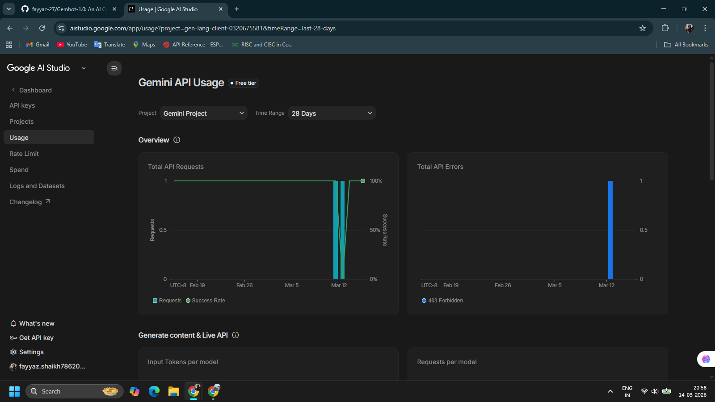Open the Gmail bookmark
This screenshot has height=402, width=715.
[38, 45]
